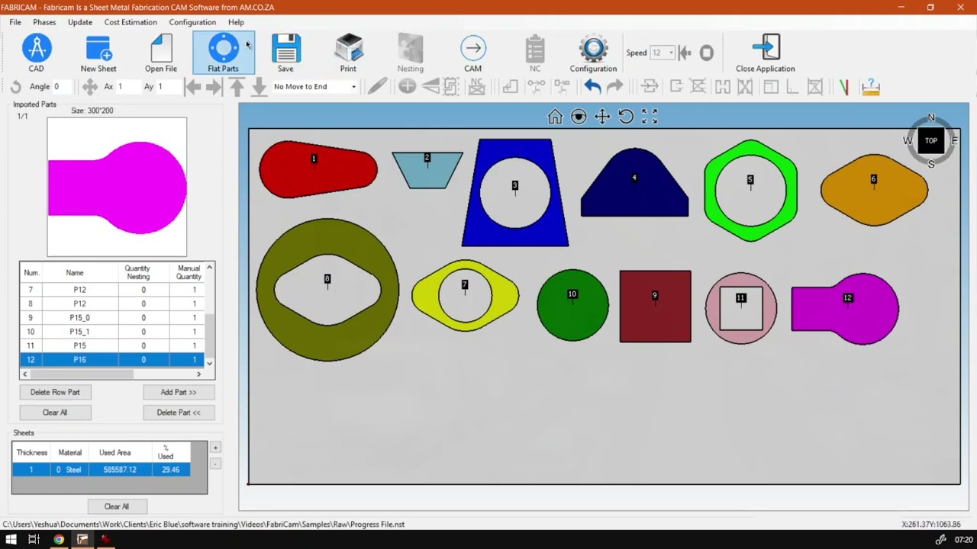
Task: Click the Delete Part << button
Action: tap(179, 413)
